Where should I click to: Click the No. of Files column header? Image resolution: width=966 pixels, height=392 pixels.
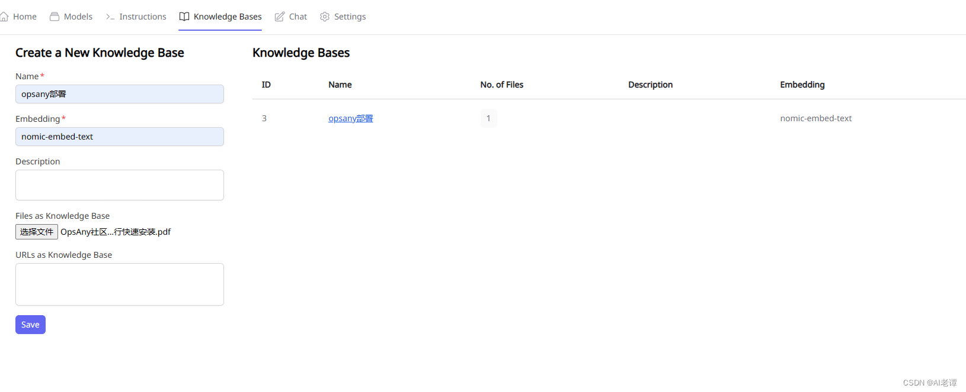[502, 85]
